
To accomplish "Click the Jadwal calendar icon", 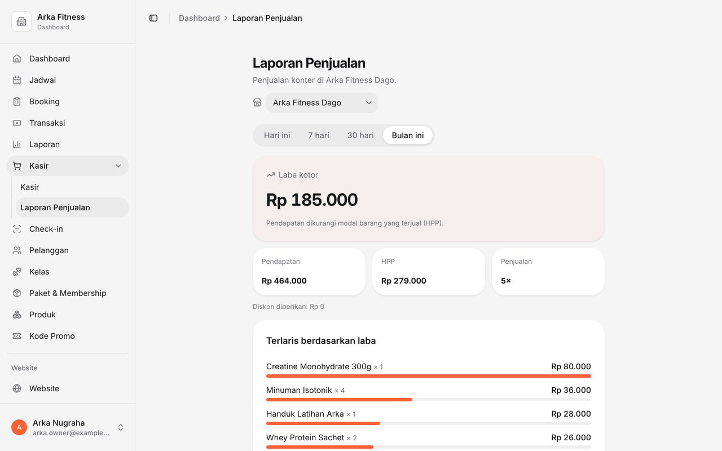I will click(x=17, y=80).
